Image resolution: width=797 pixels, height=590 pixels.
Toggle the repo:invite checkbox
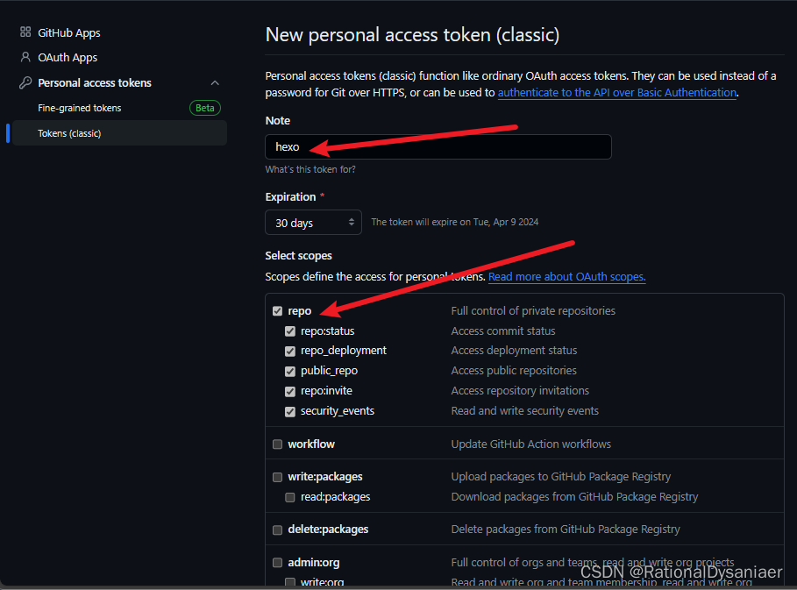point(290,391)
